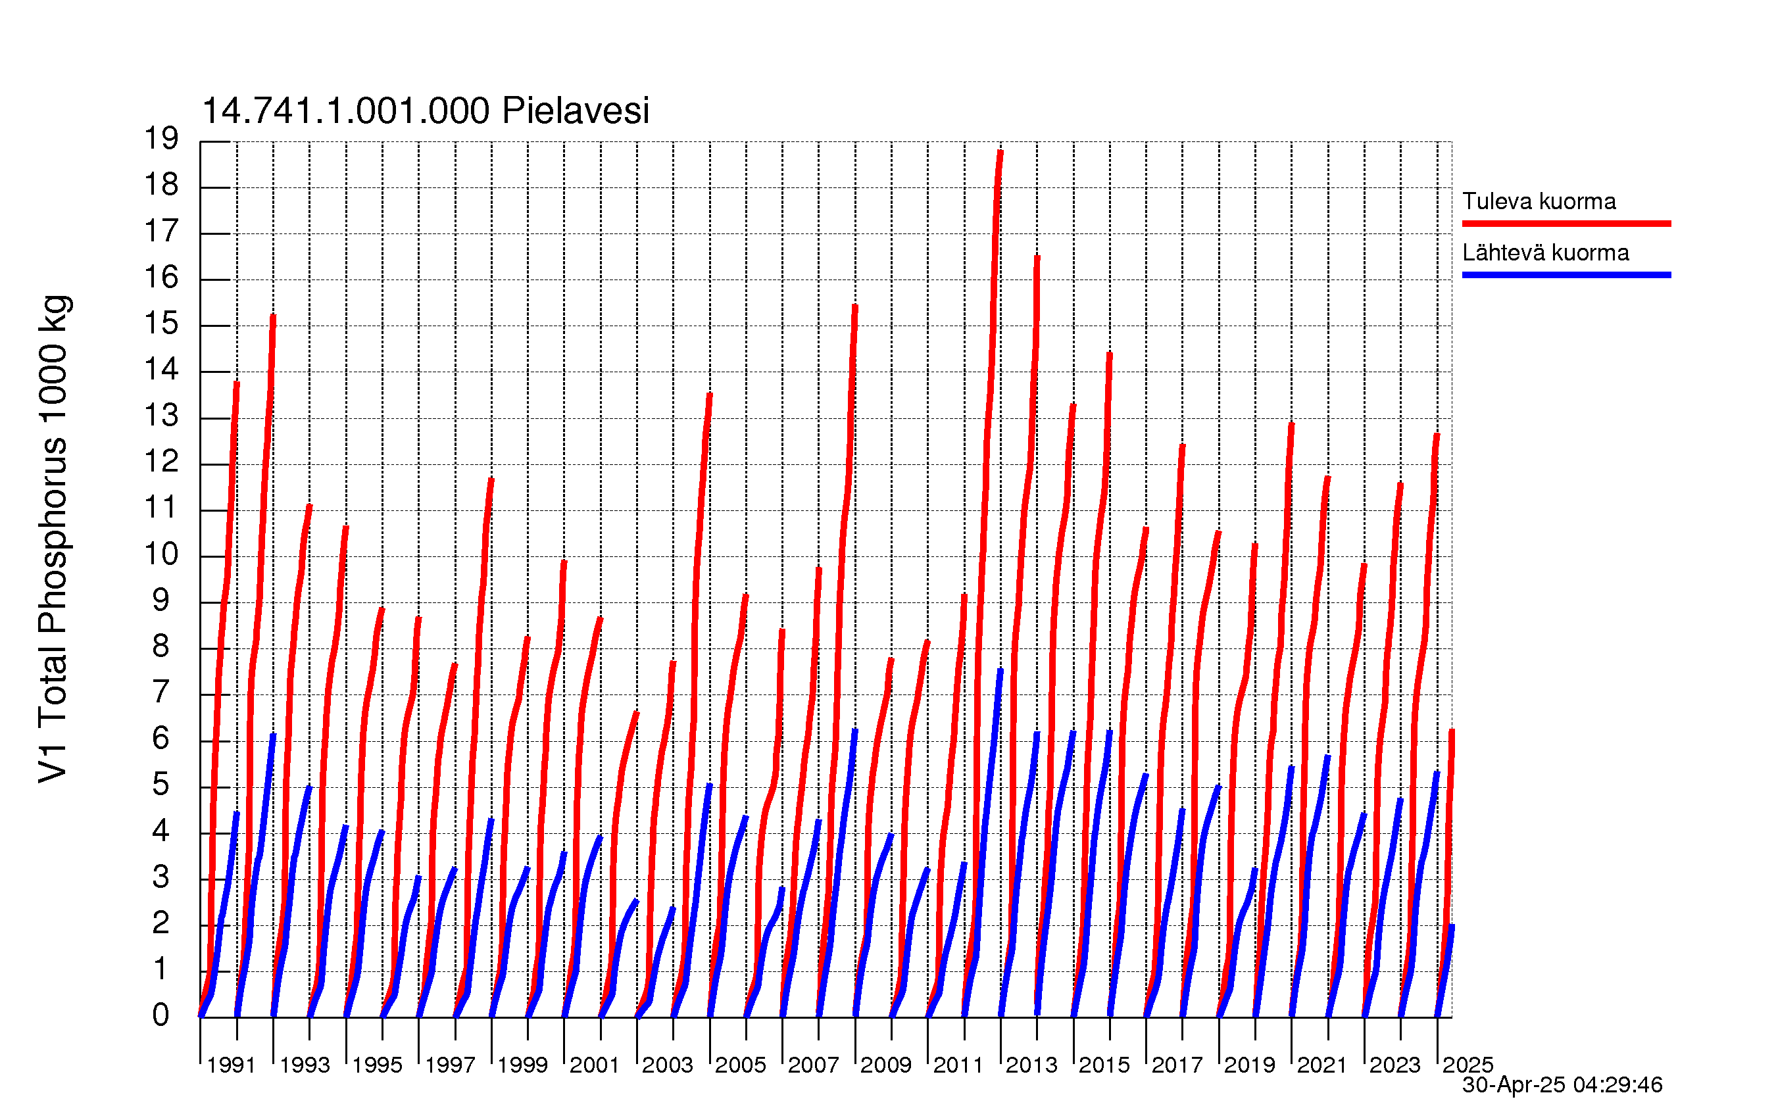Screen dimensions: 1776x1118
Task: Click the x-axis year label 2017
Action: coord(1177,1065)
